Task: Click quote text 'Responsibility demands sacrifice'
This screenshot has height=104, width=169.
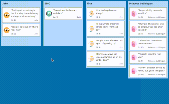Action: 150,12
